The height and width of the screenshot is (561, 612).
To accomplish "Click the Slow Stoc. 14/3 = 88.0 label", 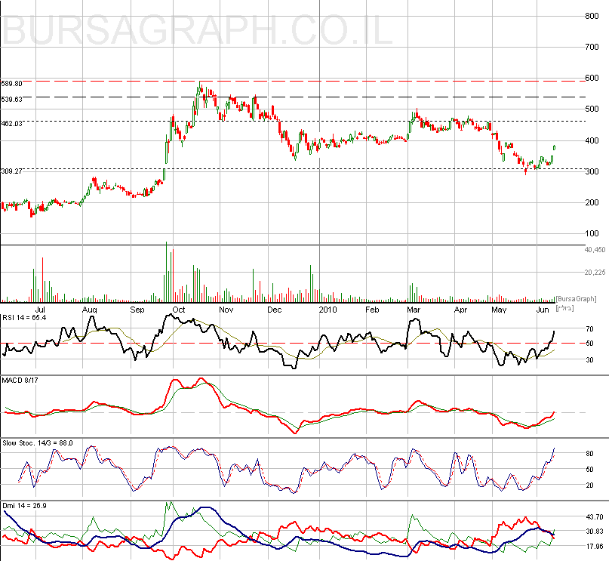I will tap(38, 443).
